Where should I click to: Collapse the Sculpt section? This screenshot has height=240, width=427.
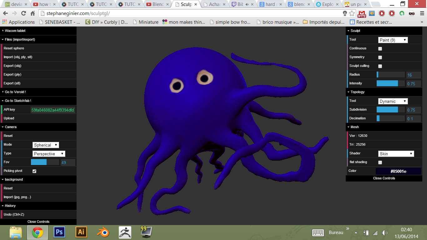384,31
